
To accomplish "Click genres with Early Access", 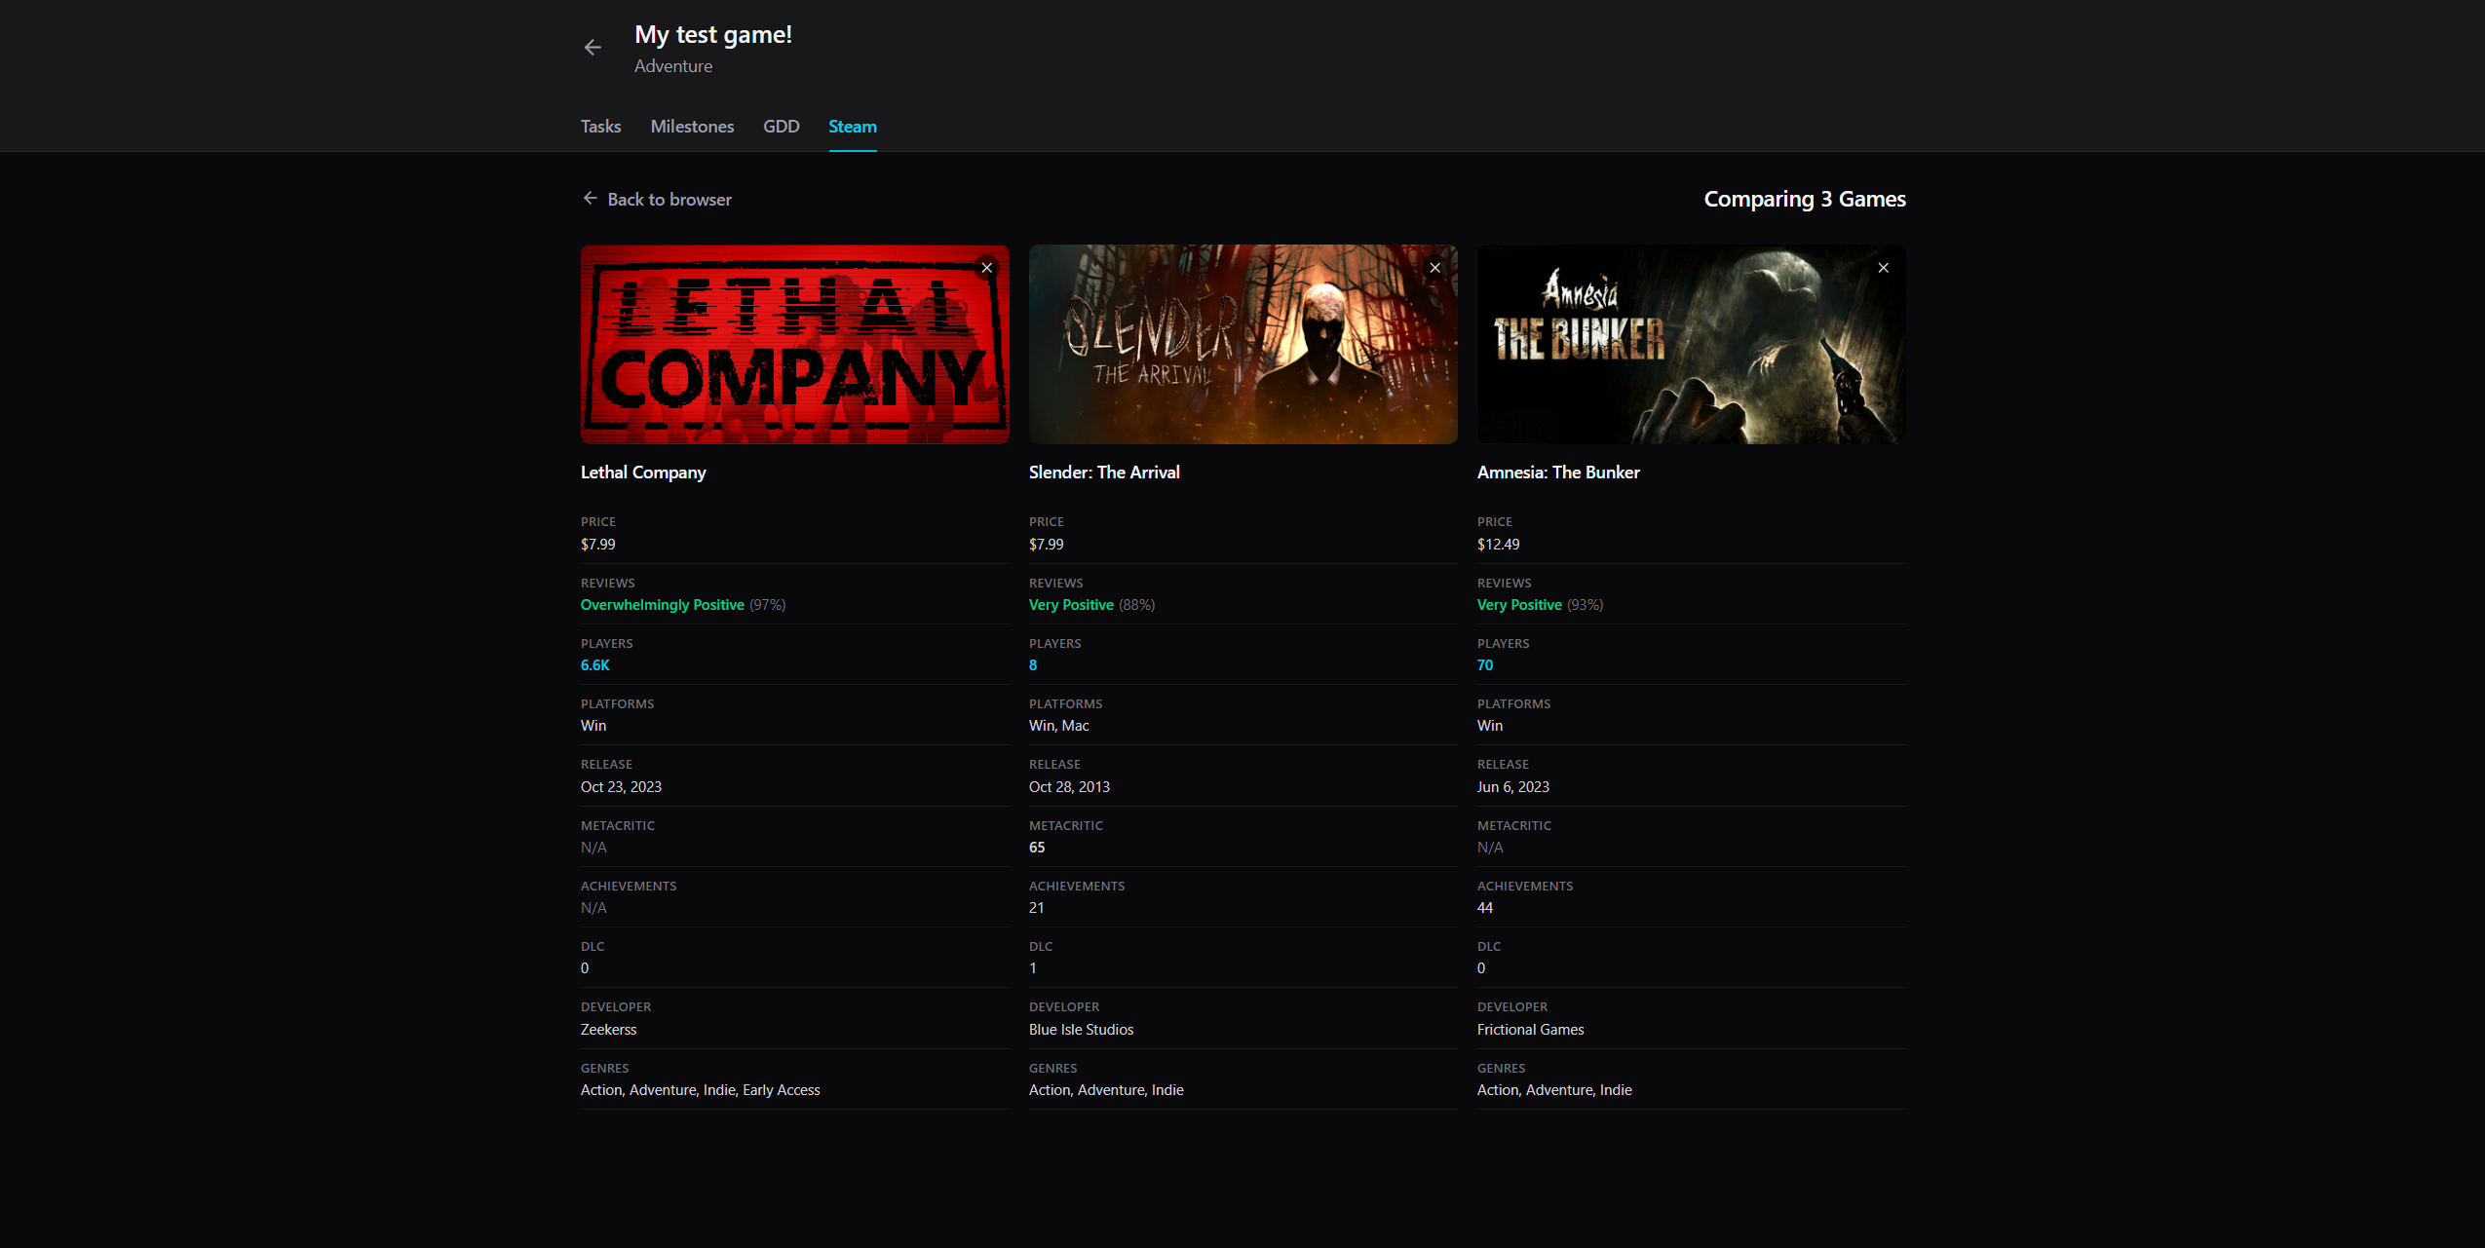I will tap(701, 1090).
